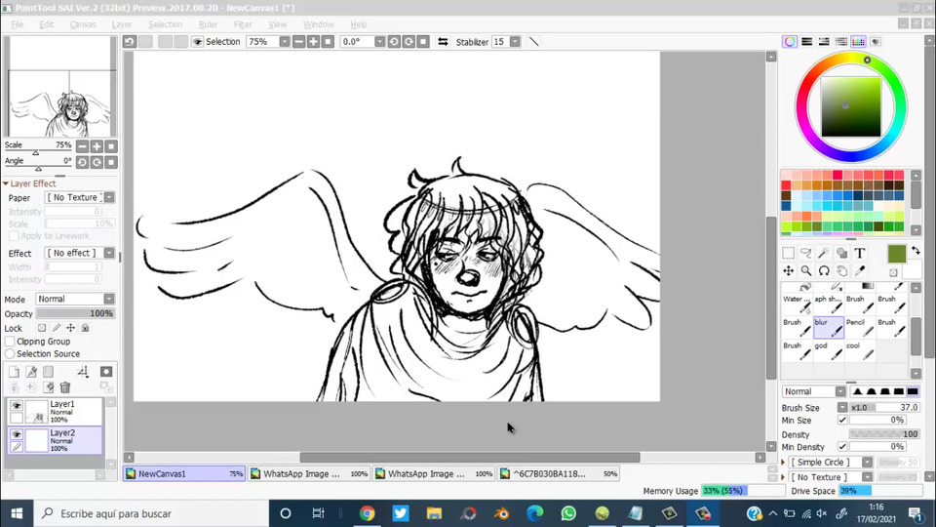
Task: Create a layer mask
Action: click(x=106, y=372)
